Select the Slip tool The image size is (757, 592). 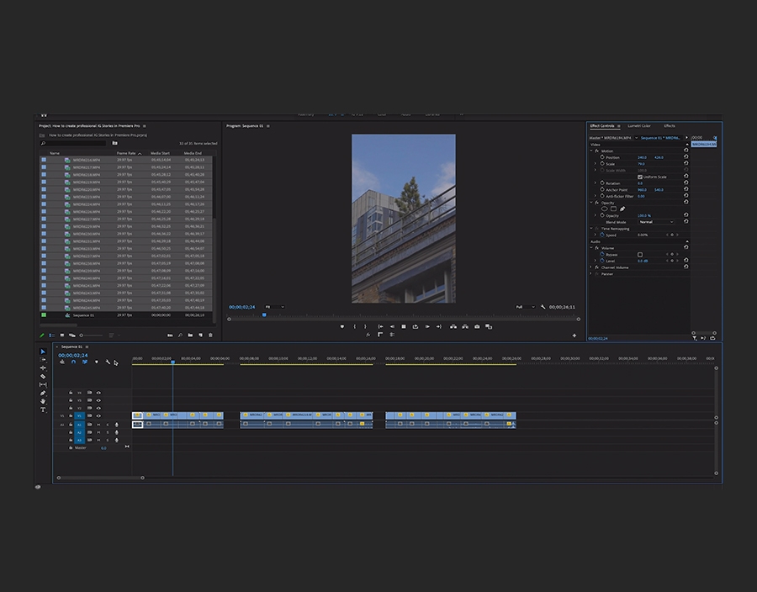[43, 384]
